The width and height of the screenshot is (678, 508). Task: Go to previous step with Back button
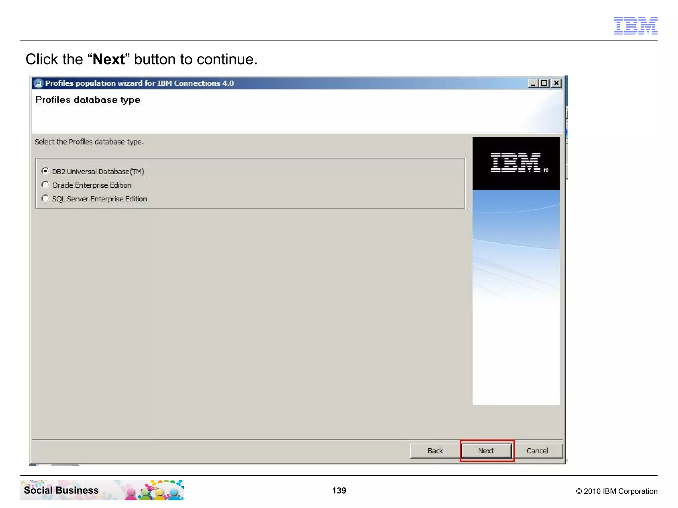pos(435,450)
